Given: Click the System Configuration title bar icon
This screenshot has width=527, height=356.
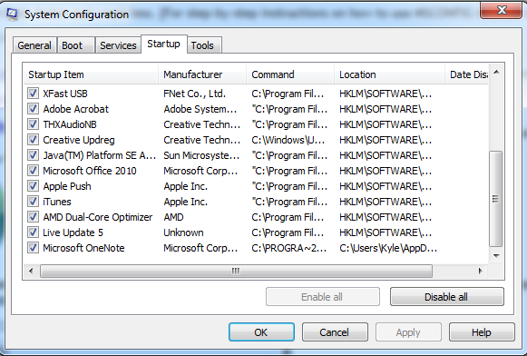Looking at the screenshot, I should [13, 15].
